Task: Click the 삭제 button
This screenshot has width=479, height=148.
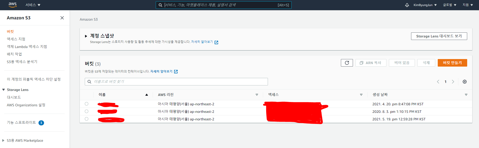Action: pos(426,63)
